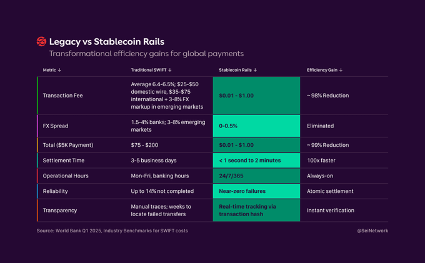Select the Transaction Fee row label
This screenshot has width=425, height=263.
[x=62, y=96]
